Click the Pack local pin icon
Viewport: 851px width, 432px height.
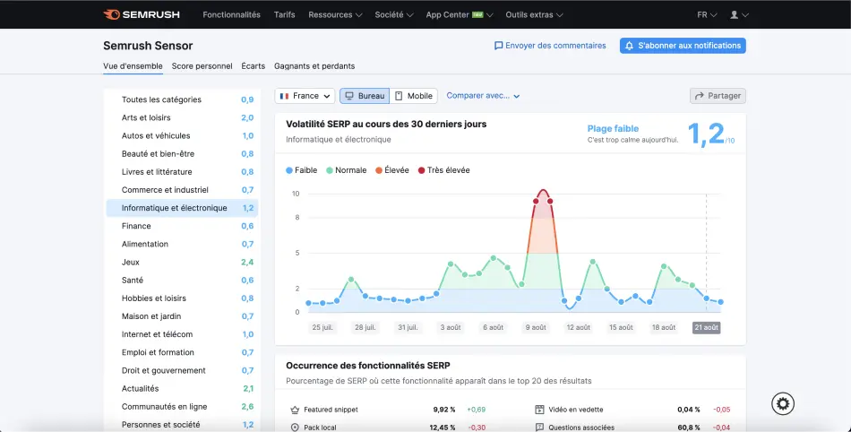(x=295, y=428)
